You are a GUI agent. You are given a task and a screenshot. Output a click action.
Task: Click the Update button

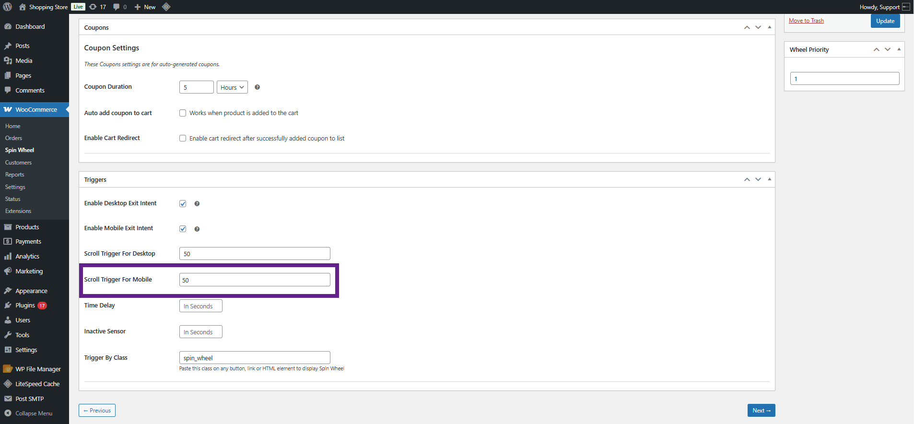coord(885,21)
